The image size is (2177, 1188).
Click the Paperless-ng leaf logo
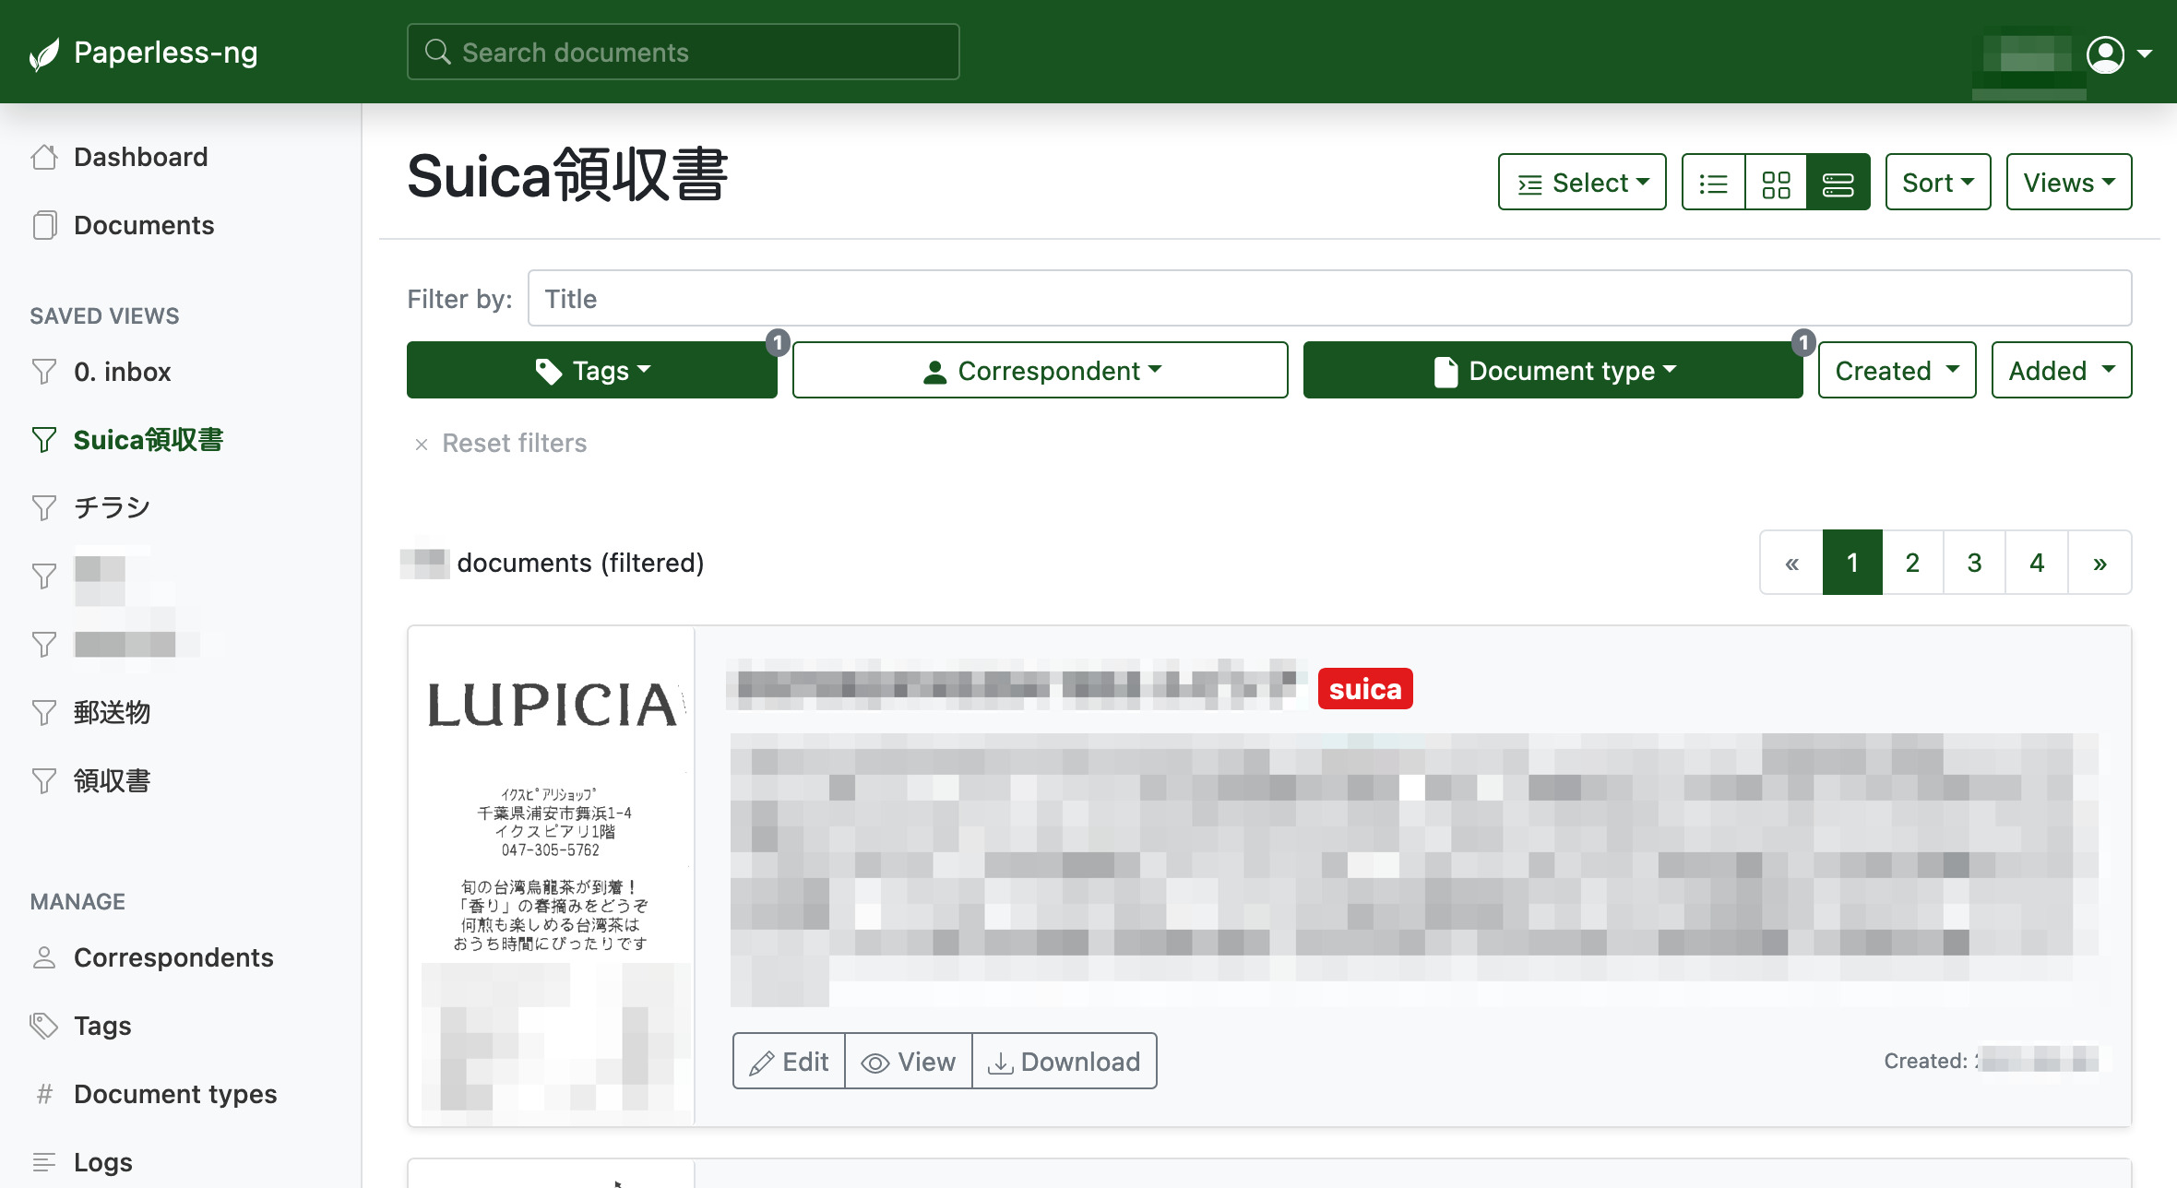click(44, 53)
